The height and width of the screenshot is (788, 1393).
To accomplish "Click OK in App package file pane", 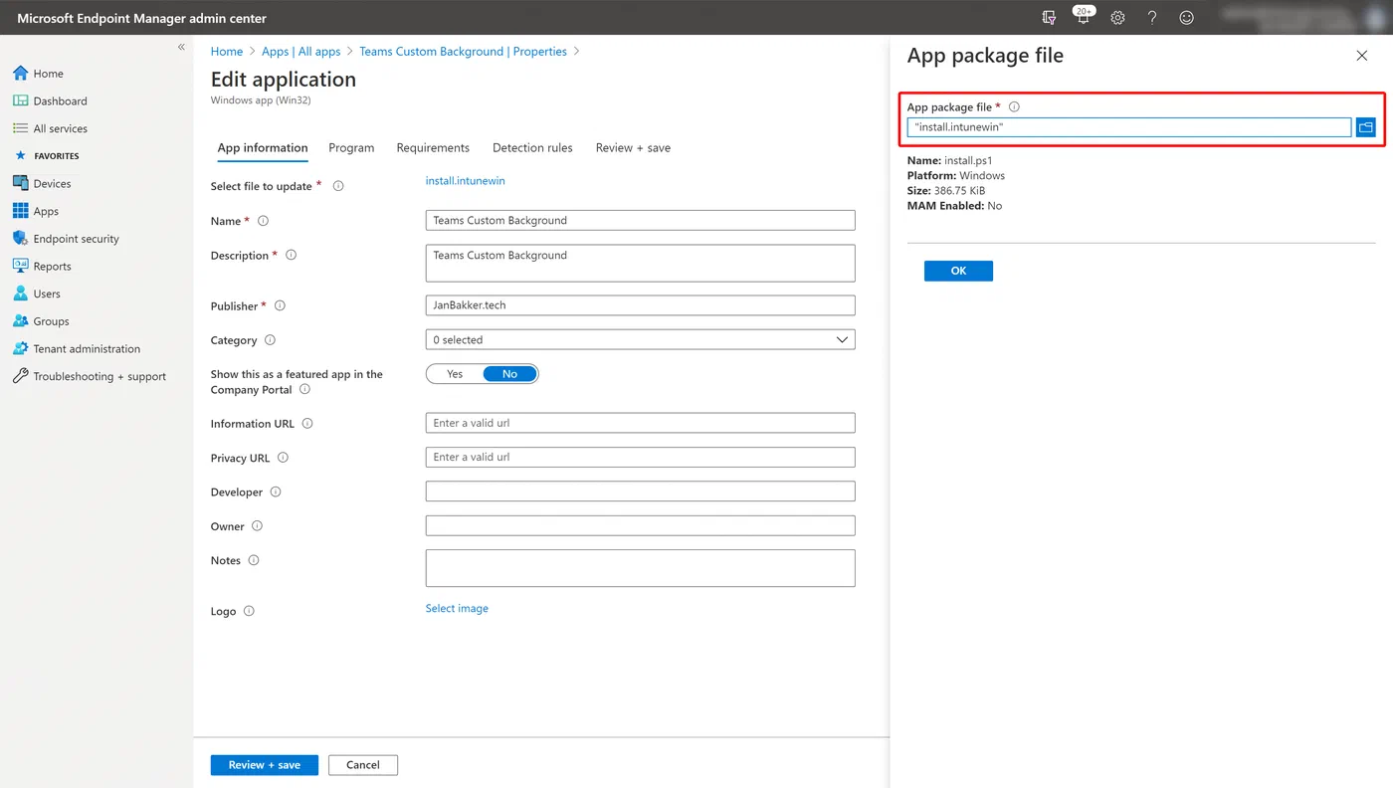I will pos(958,271).
